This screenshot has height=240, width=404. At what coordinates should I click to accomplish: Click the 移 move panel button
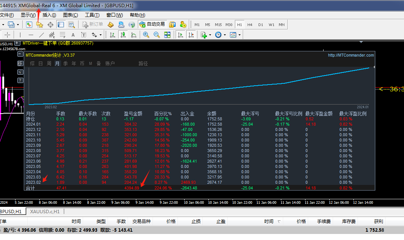(20, 63)
